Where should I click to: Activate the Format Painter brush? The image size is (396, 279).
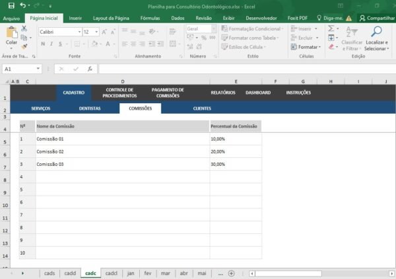click(24, 46)
